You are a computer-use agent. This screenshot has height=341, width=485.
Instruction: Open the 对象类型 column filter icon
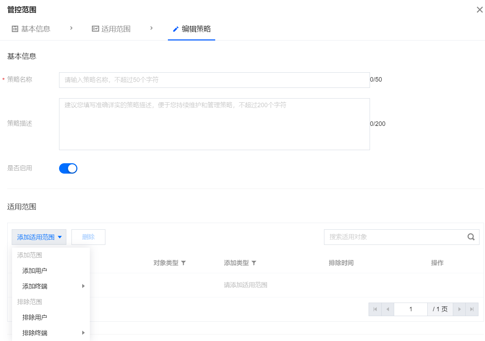(184, 263)
